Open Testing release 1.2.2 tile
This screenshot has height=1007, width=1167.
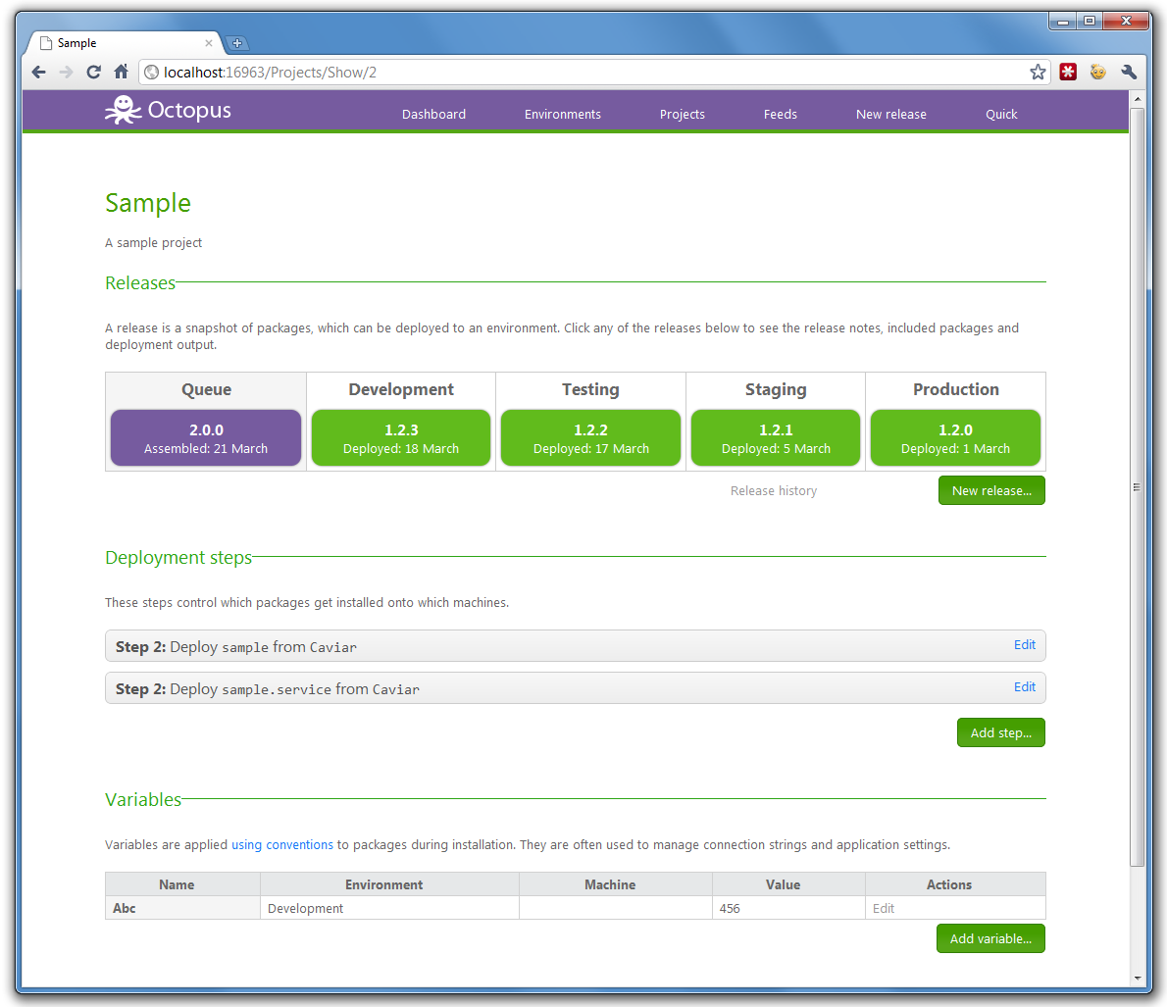click(591, 437)
